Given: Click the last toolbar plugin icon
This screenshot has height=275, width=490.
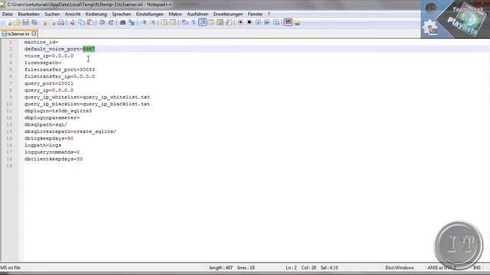Looking at the screenshot, I should pos(297,22).
